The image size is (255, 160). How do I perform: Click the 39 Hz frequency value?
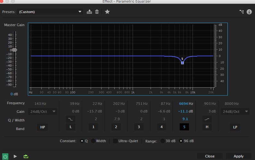75,104
